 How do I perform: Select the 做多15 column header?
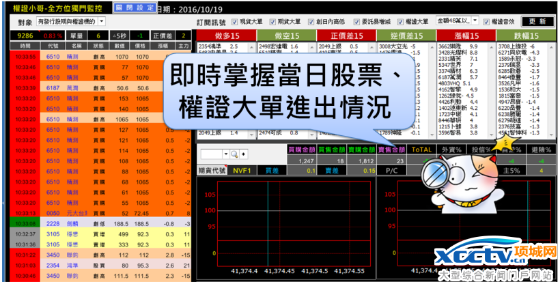(x=224, y=35)
